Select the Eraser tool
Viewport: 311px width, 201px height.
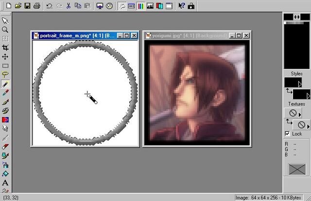tap(5, 146)
